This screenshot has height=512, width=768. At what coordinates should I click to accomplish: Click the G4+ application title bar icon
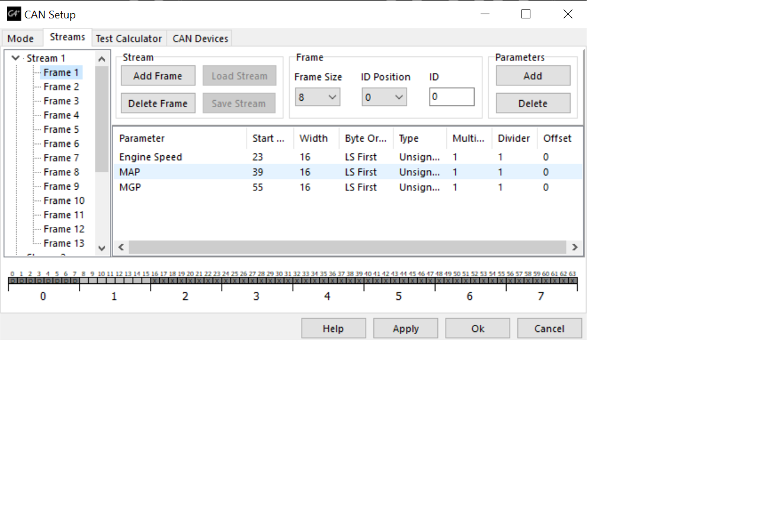[x=14, y=14]
